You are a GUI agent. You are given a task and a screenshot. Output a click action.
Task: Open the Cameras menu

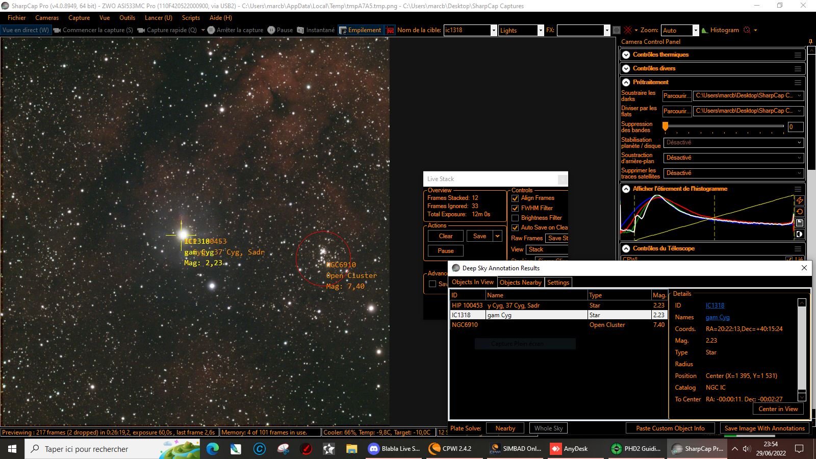[x=47, y=18]
